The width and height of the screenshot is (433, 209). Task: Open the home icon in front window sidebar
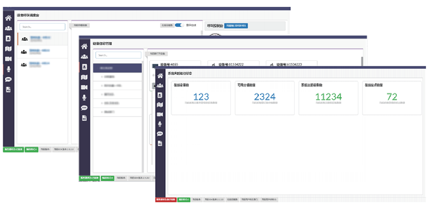[160, 76]
